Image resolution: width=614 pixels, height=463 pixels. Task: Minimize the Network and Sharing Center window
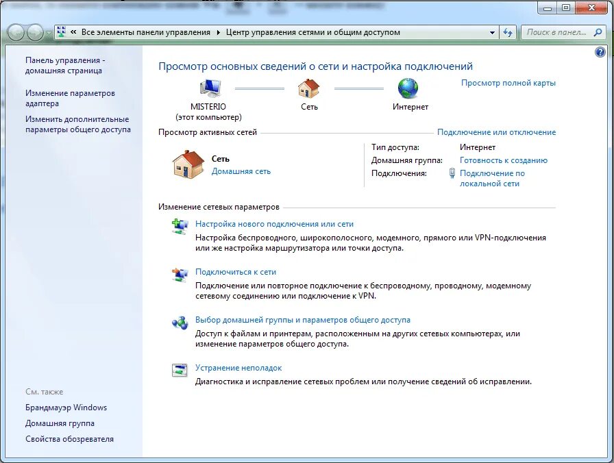coord(548,8)
